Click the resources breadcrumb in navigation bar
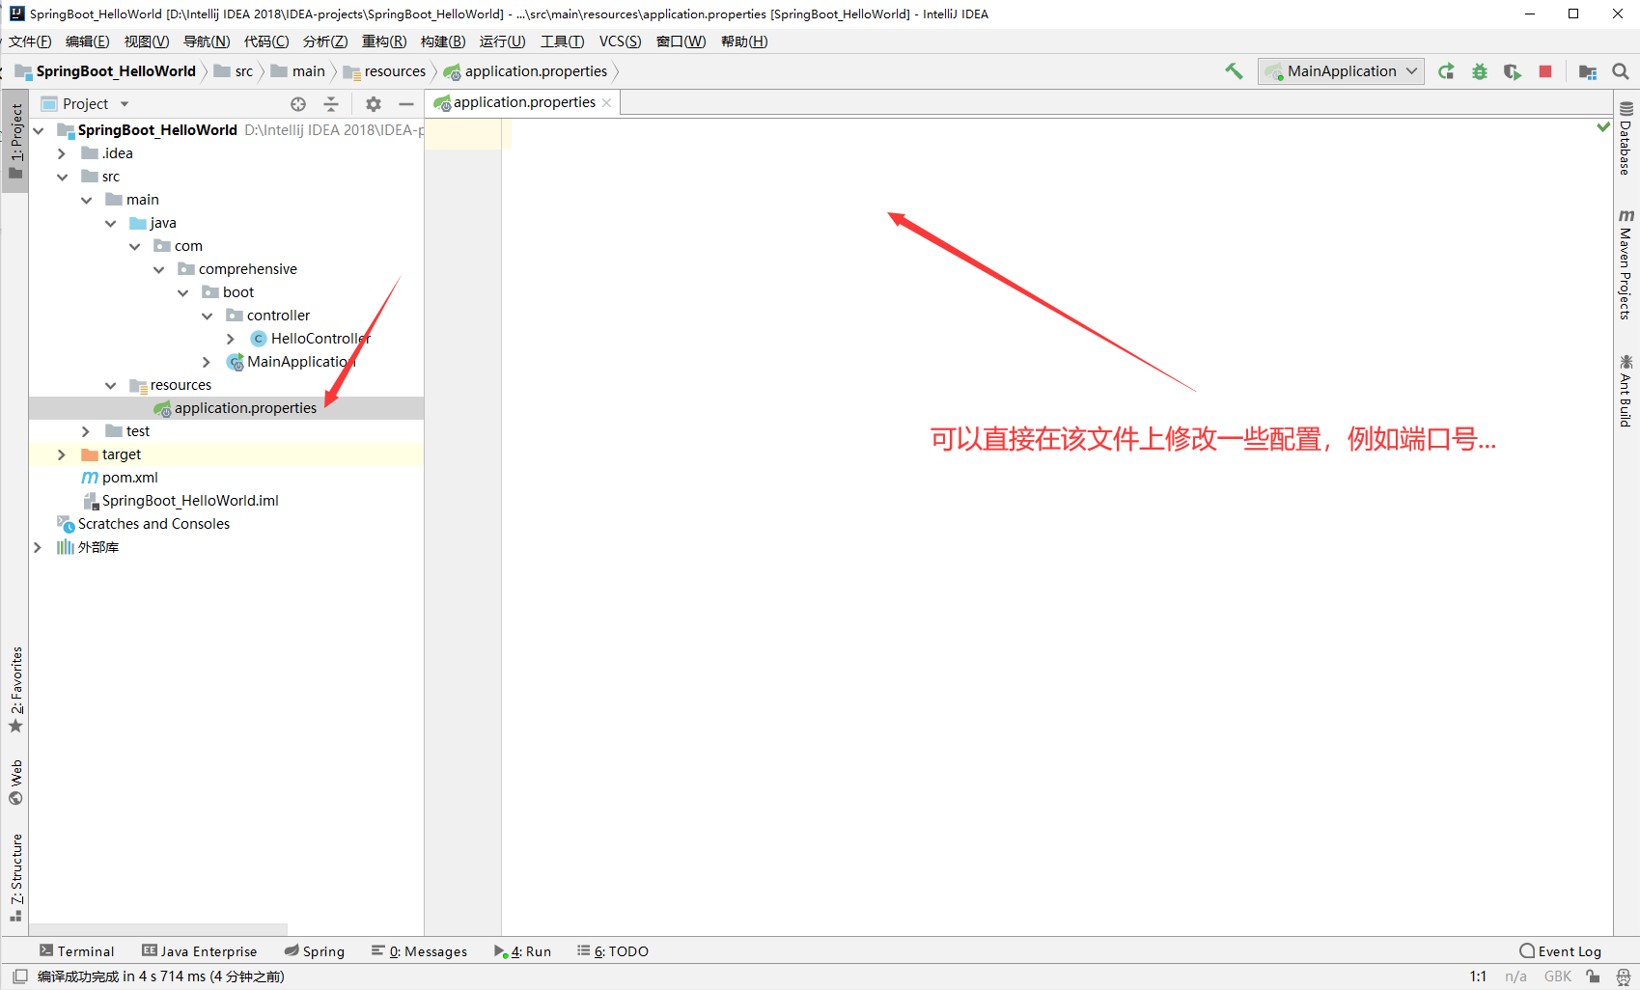The height and width of the screenshot is (990, 1640). [x=385, y=71]
